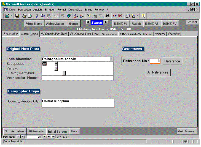Click the Save icon in toolbar

pos(17,16)
